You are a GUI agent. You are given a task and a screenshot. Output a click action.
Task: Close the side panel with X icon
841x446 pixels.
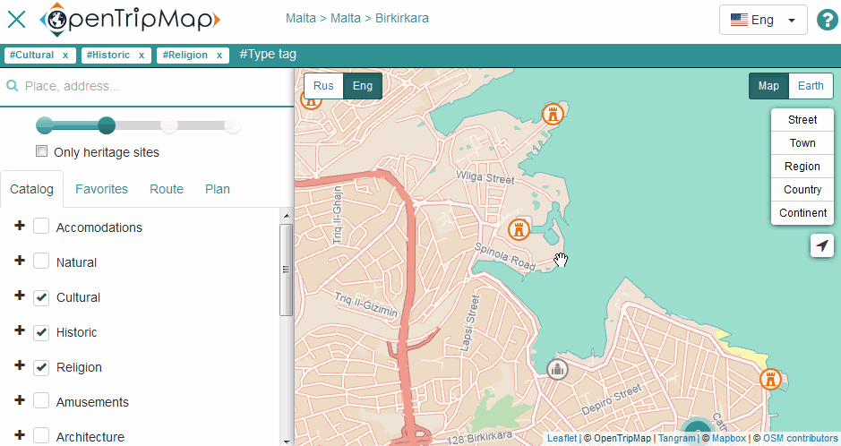click(x=16, y=19)
